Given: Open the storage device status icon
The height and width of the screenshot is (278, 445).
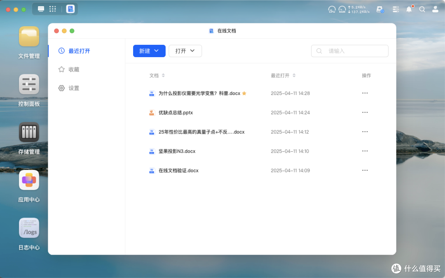Looking at the screenshot, I should 380,9.
